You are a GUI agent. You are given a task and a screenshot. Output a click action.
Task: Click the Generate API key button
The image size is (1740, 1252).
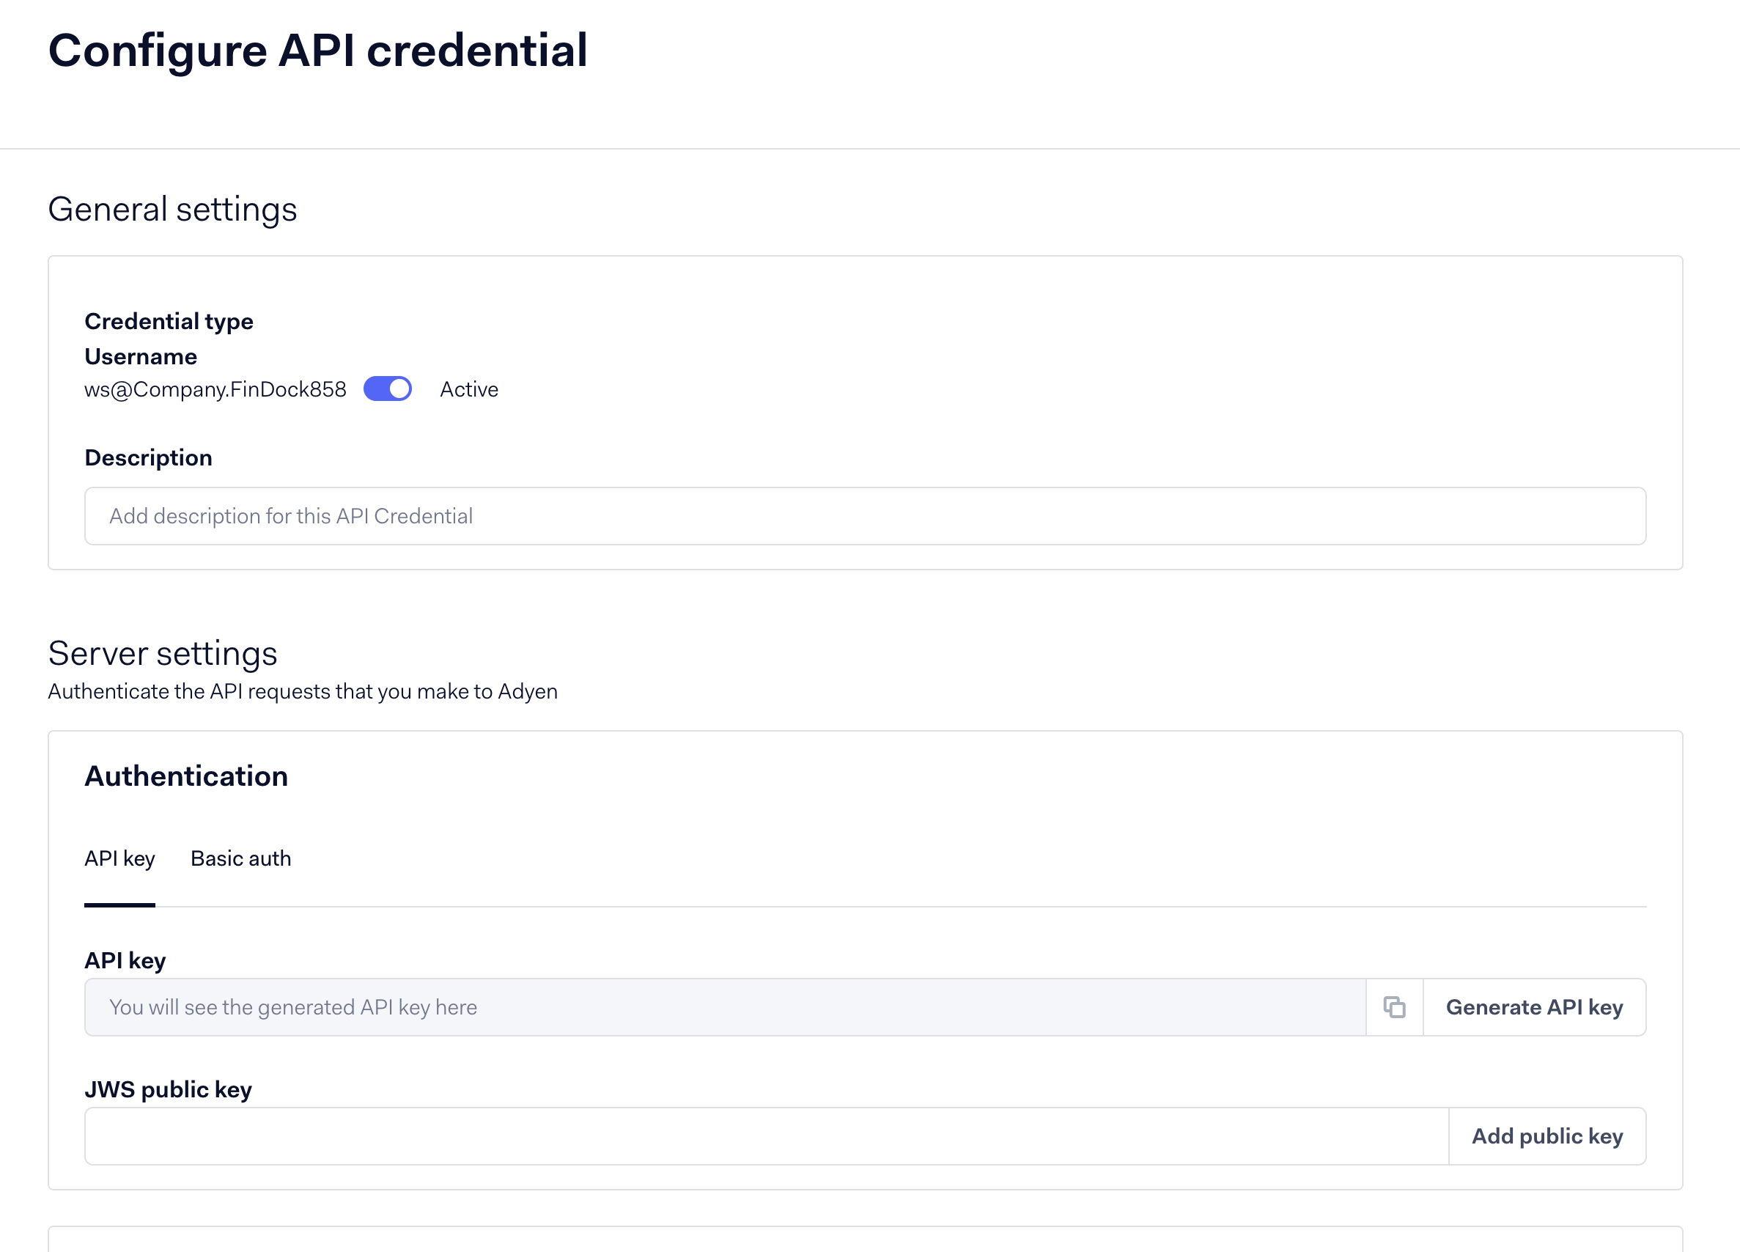tap(1534, 1007)
